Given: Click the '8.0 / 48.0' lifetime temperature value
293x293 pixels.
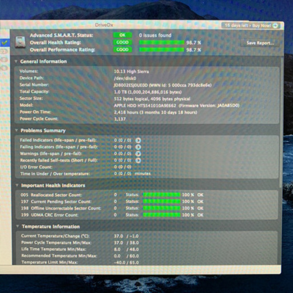Looking at the screenshot, I should pyautogui.click(x=126, y=250).
